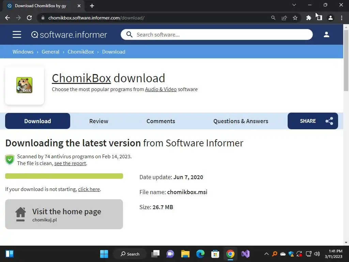Open File Explorer from taskbar
Image resolution: width=349 pixels, height=262 pixels.
185,254
